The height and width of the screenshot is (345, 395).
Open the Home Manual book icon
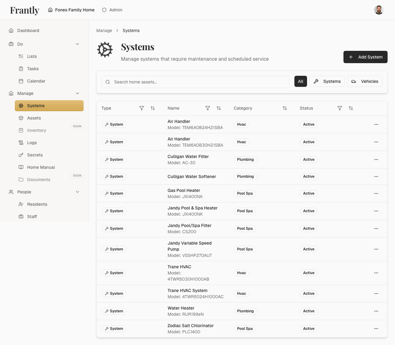(20, 167)
